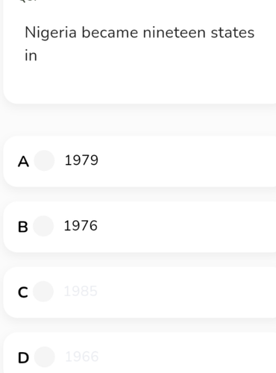Click blank space below the question text

[139, 84]
